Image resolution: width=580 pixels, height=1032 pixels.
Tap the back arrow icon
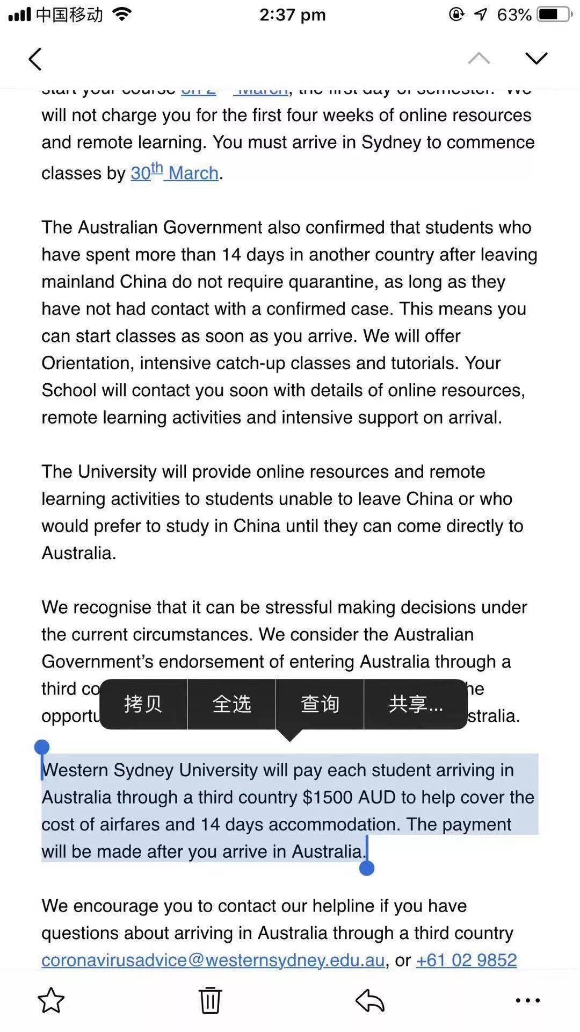point(35,59)
